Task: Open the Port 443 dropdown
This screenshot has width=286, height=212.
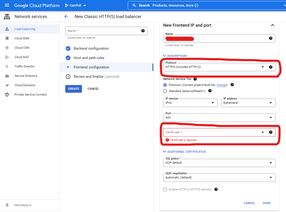Action: coord(219,118)
